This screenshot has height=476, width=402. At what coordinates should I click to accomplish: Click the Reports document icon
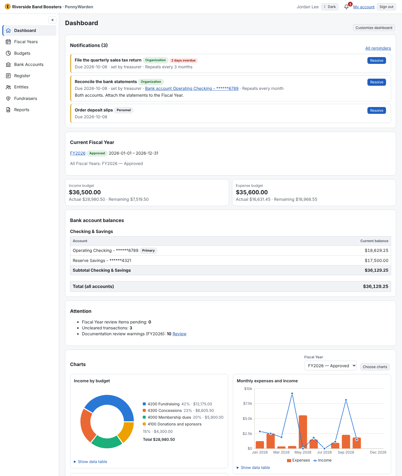tap(8, 110)
